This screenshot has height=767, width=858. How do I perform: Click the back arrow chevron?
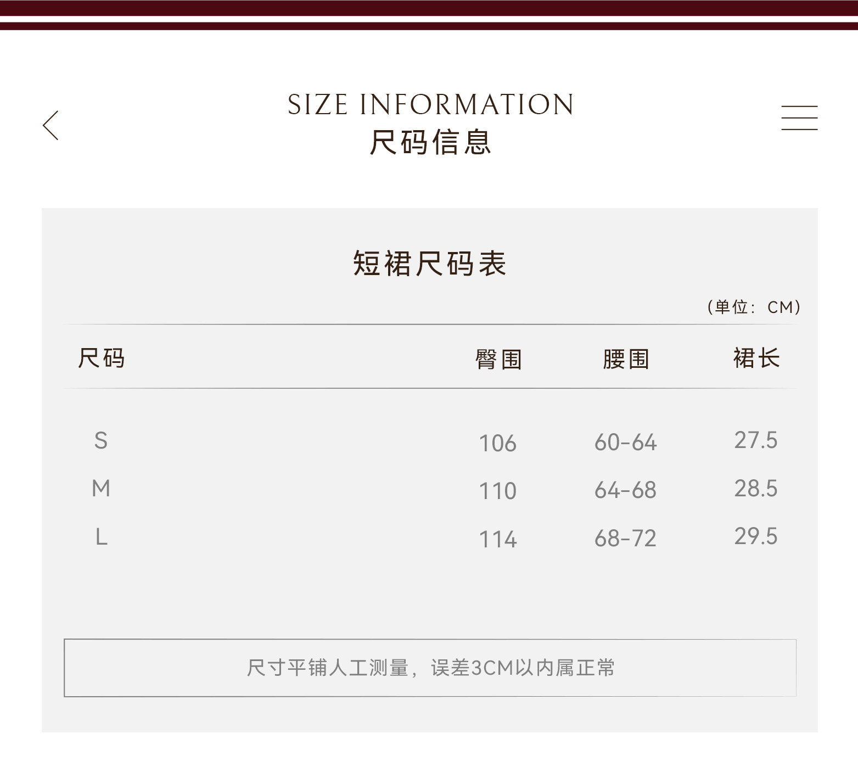click(x=51, y=125)
